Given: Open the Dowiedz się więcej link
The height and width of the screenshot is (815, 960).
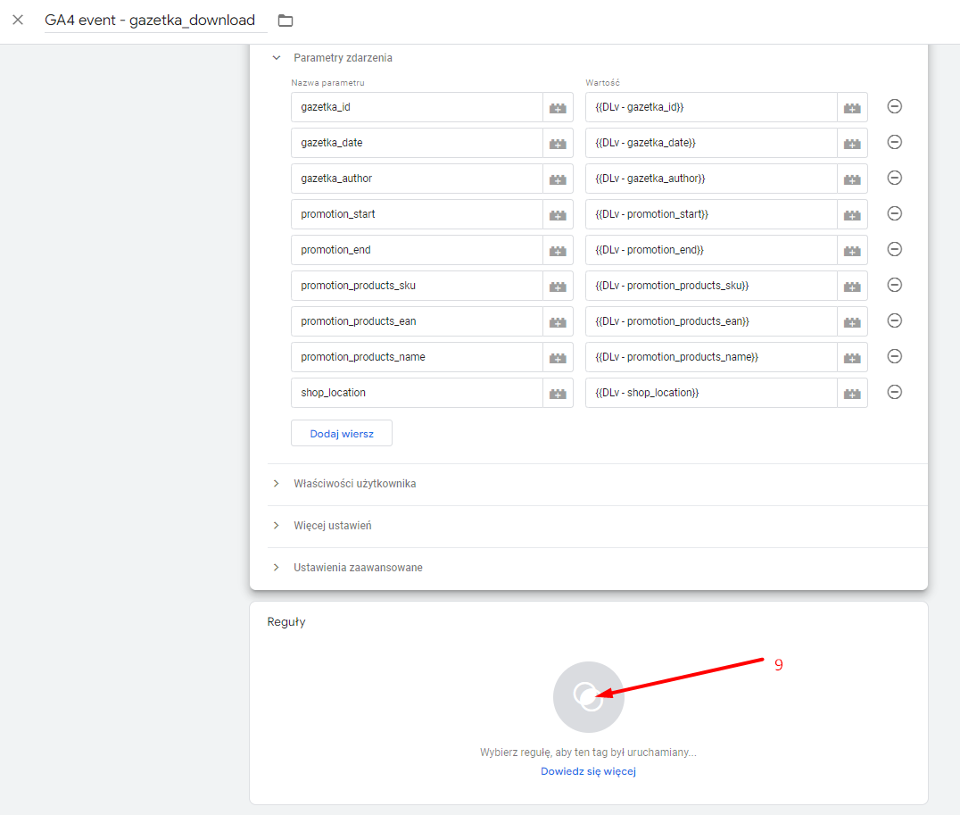Looking at the screenshot, I should 588,771.
